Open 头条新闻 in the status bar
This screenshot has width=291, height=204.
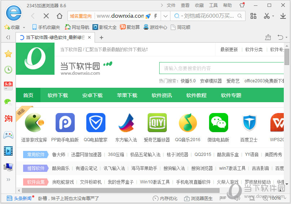(x=19, y=199)
